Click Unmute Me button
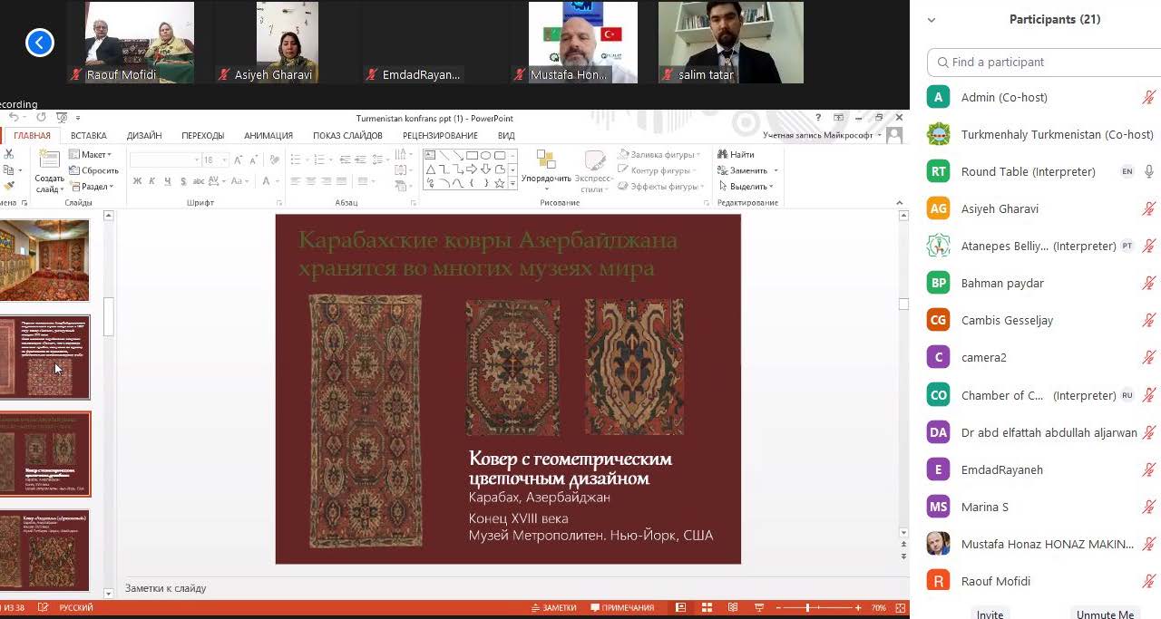This screenshot has height=619, width=1161. [1105, 614]
